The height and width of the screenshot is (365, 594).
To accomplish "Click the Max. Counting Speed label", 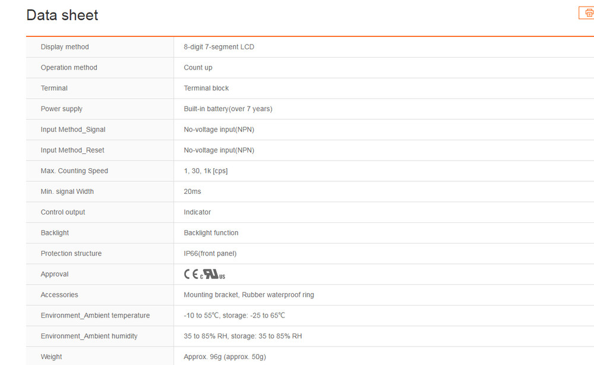I will coord(74,171).
